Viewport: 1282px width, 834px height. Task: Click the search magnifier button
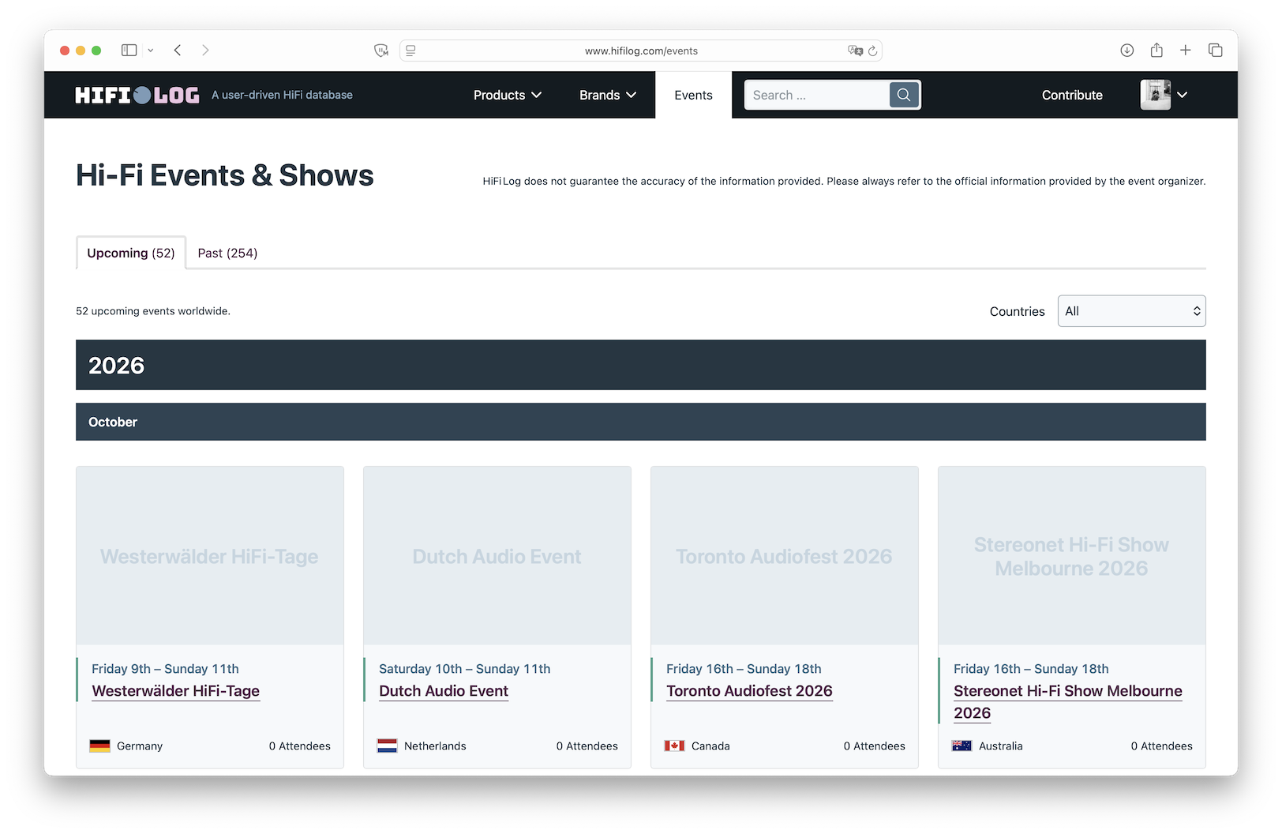tap(904, 95)
